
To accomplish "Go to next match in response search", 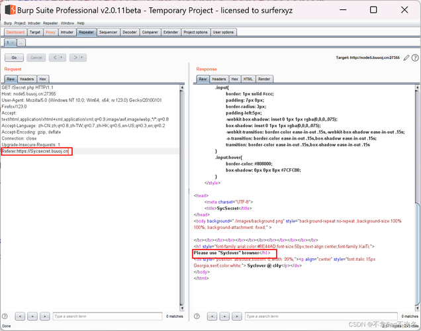I will pos(237,316).
